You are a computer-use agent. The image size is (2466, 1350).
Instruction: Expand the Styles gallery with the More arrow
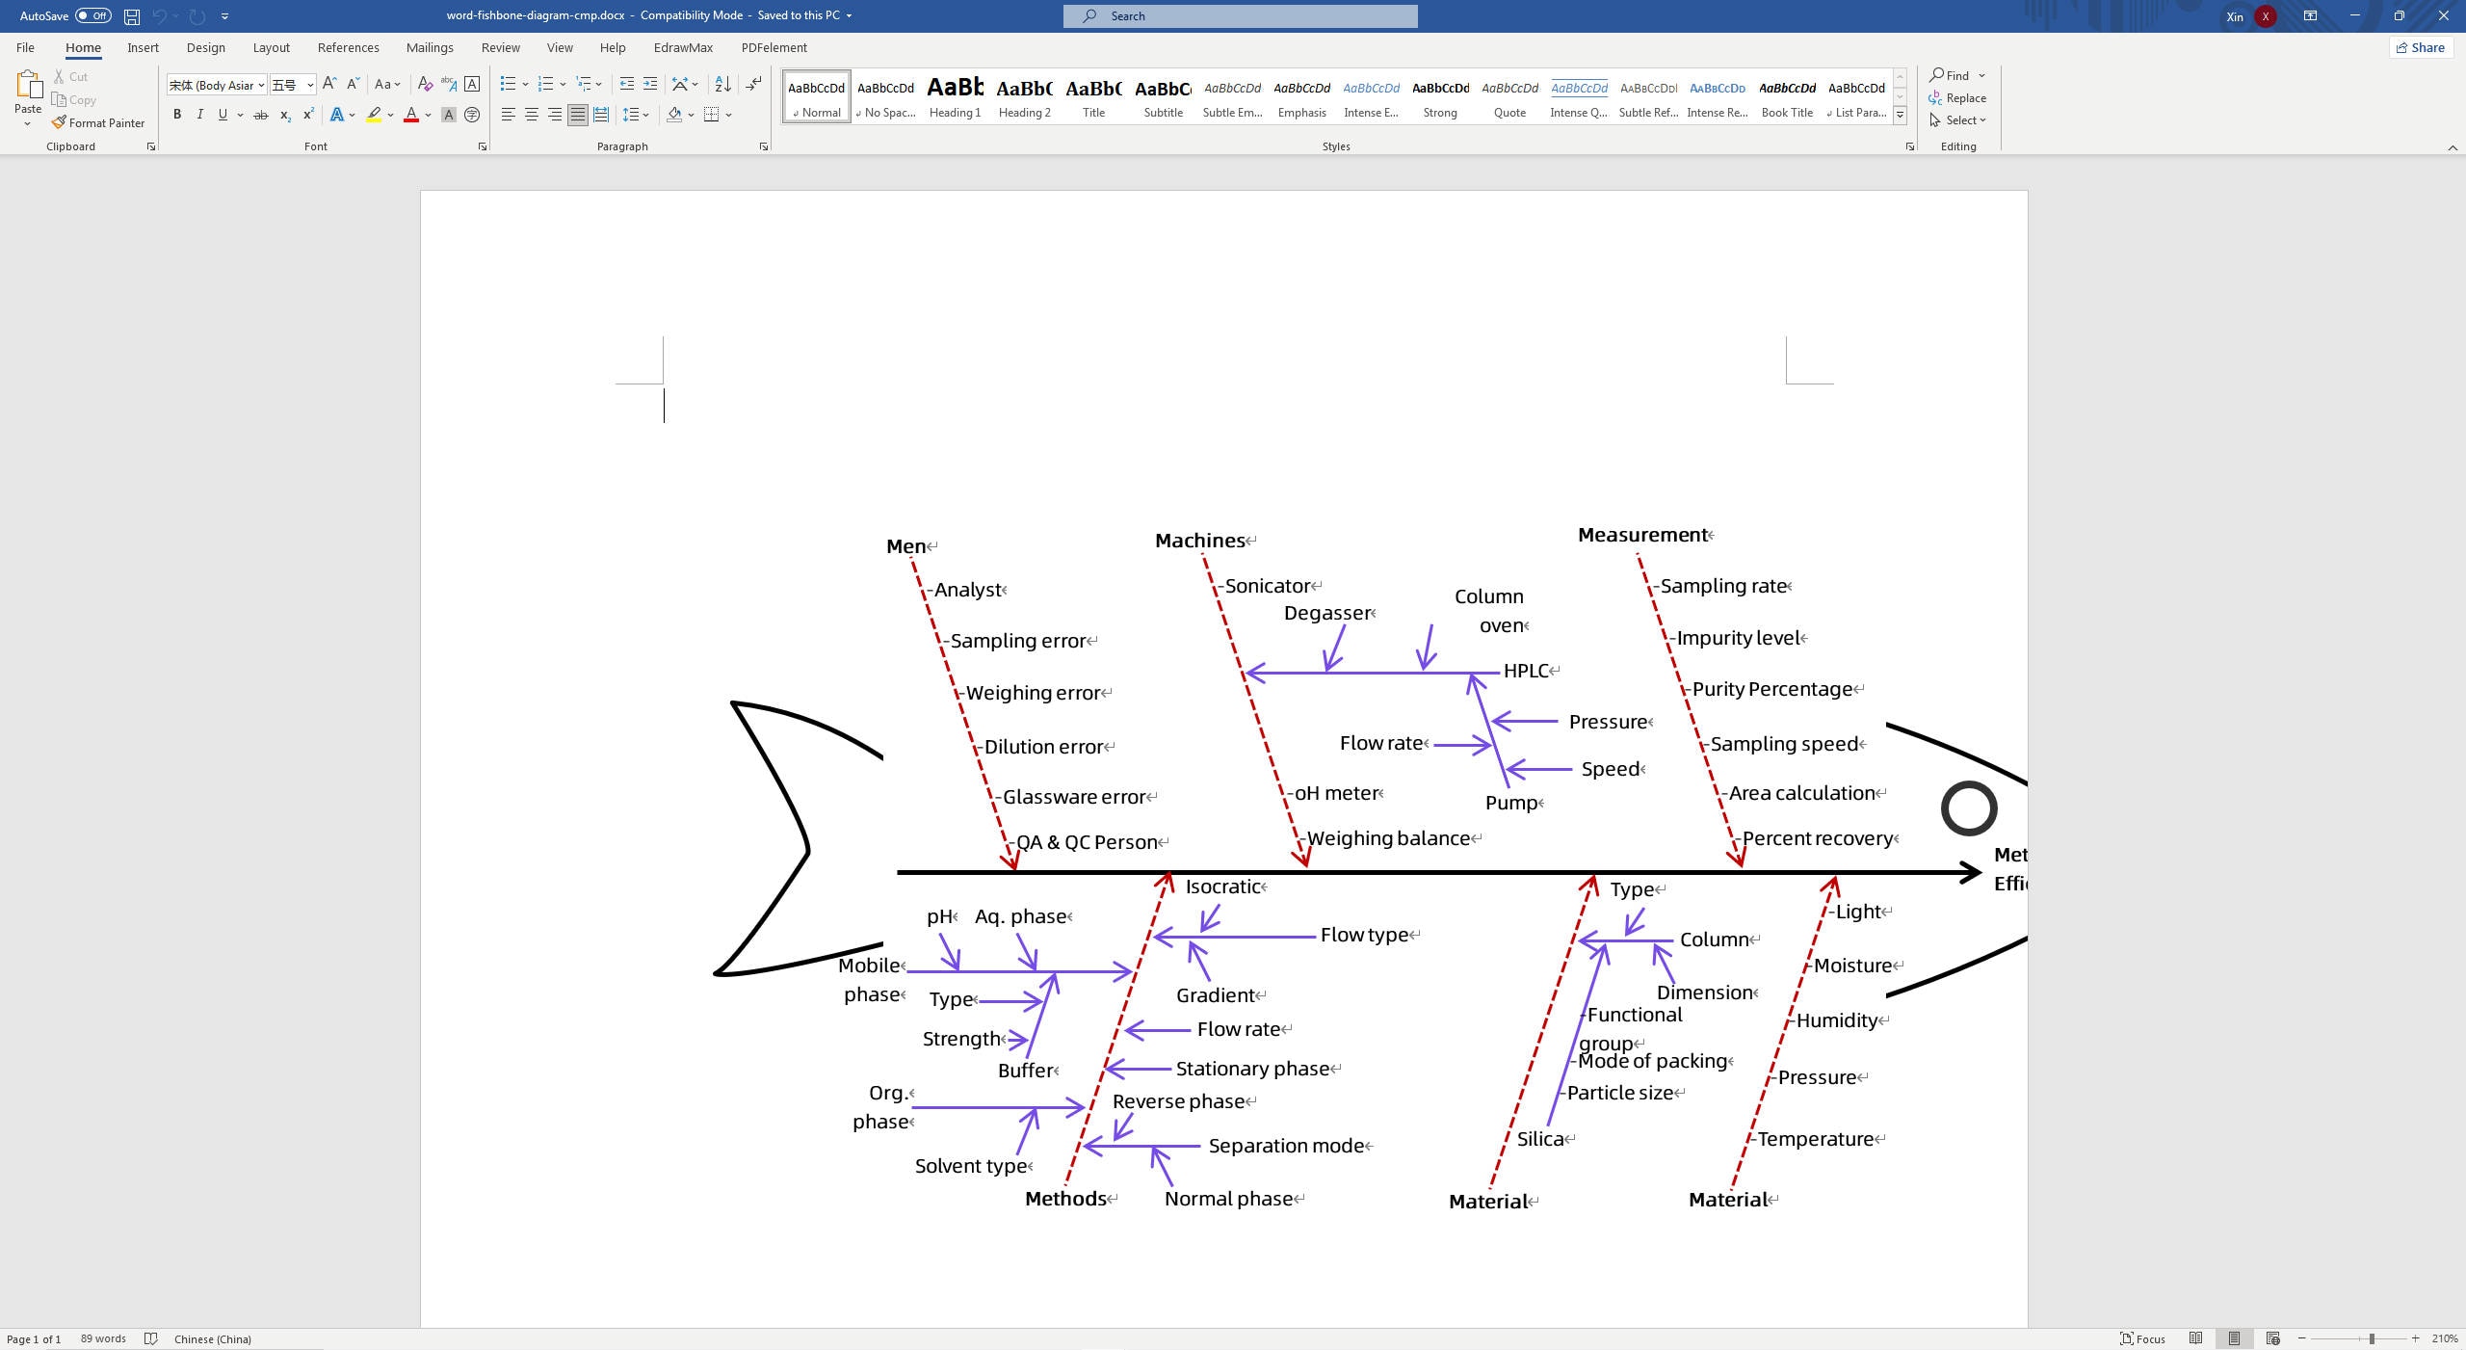click(1899, 115)
